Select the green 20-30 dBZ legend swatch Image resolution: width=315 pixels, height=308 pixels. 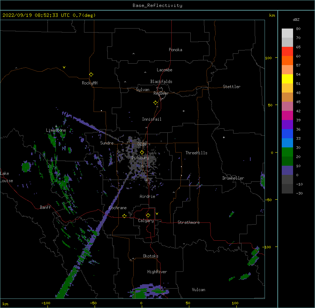pos(287,152)
